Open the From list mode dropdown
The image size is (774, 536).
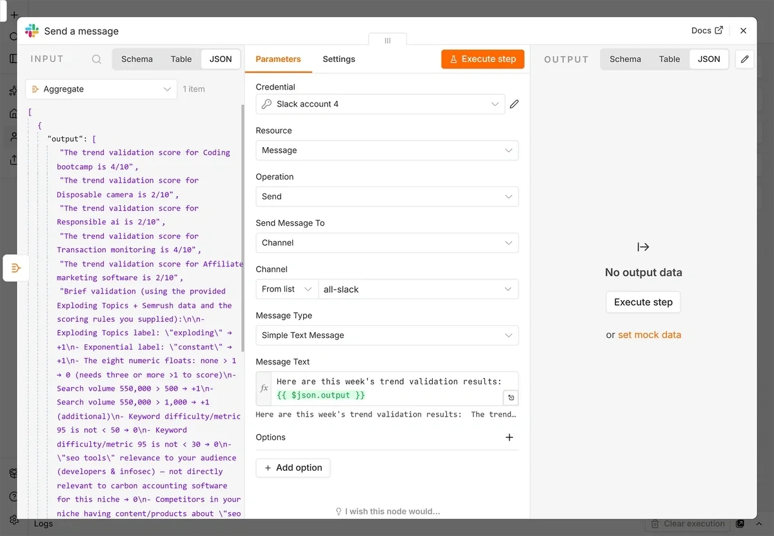[287, 289]
